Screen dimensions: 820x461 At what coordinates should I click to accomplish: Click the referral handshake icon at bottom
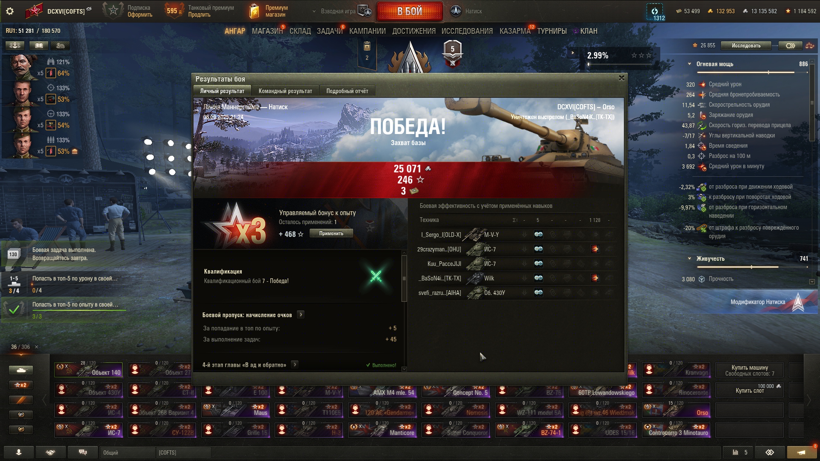tap(50, 452)
